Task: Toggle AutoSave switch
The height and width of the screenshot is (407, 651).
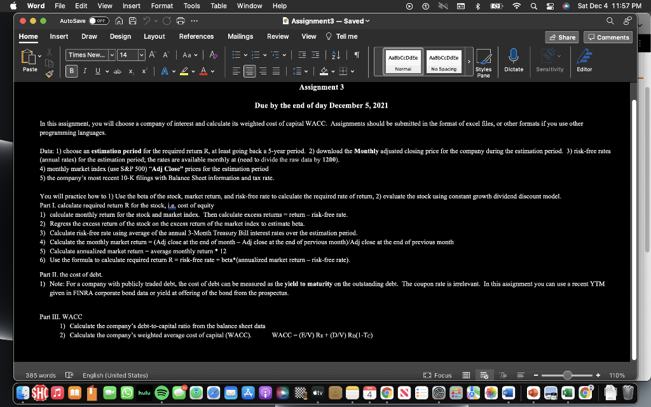Action: [99, 21]
